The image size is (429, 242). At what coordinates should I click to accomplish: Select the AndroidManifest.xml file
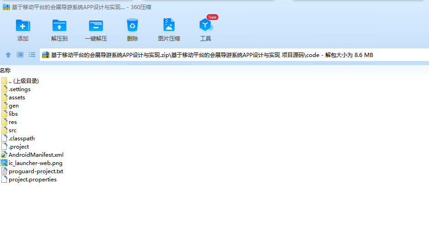(32, 154)
